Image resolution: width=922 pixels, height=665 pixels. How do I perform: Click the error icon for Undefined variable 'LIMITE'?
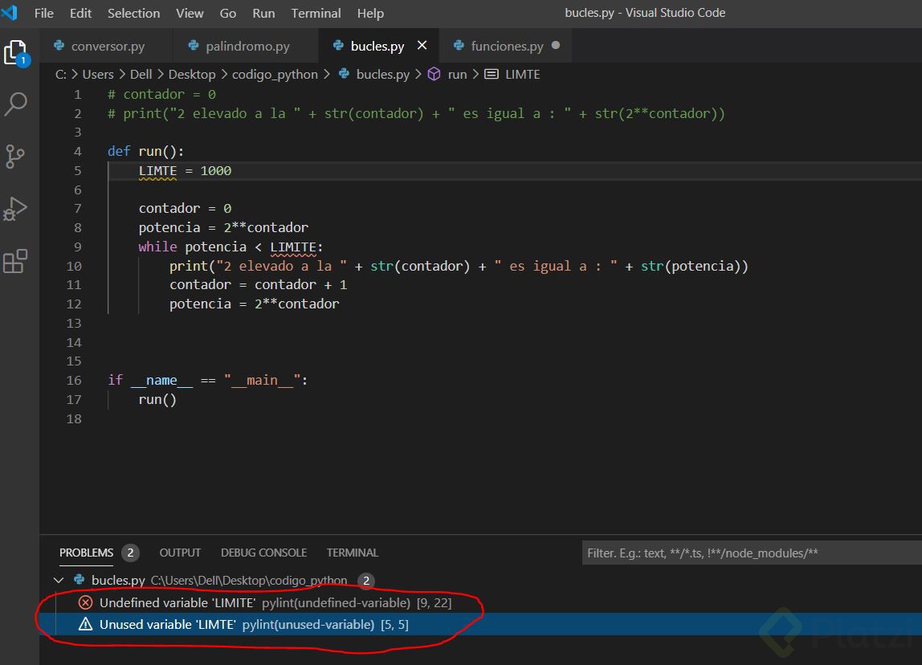click(x=85, y=602)
